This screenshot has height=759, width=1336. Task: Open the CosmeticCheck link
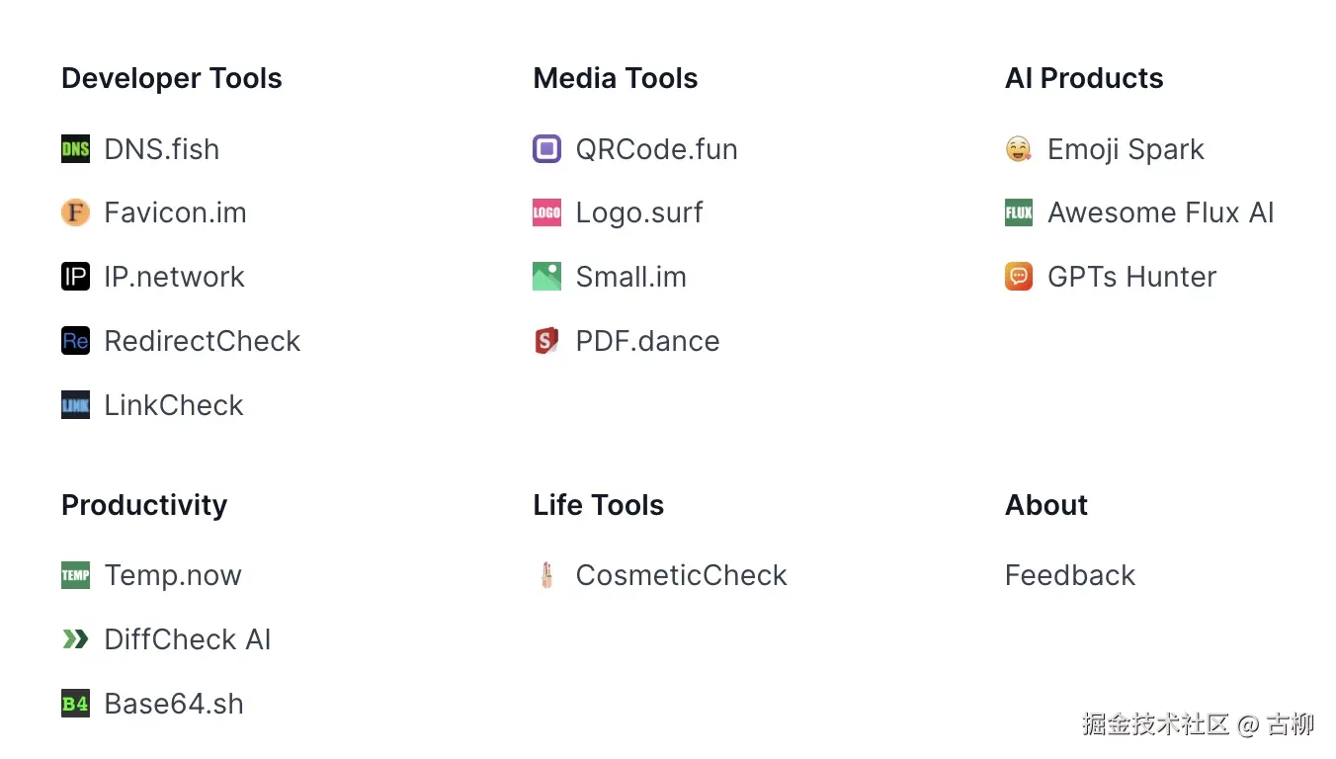(681, 575)
